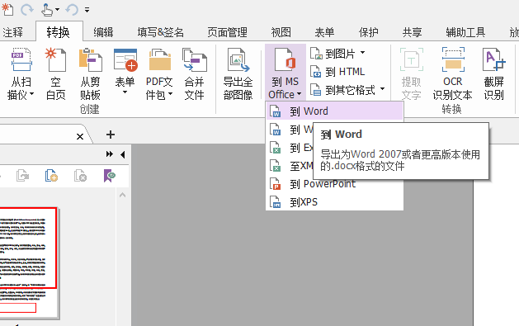Collapse the thumbnail panel left arrow
519x326 pixels.
[122, 154]
